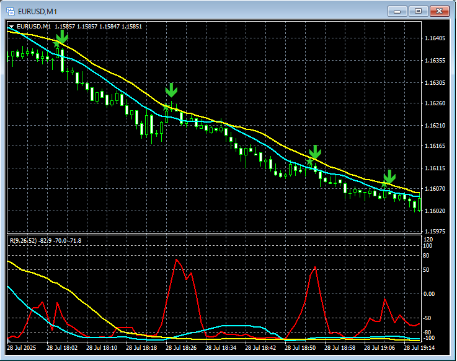Click the time label 28 Jul 18:26

coord(181,348)
